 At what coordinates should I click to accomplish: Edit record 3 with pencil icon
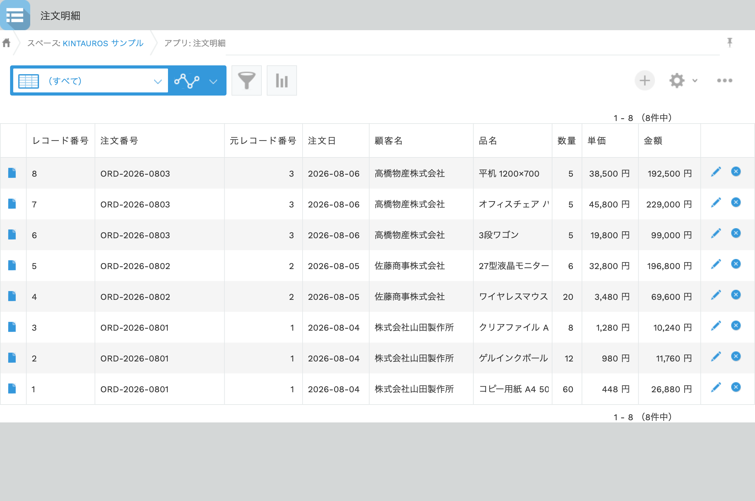click(716, 326)
